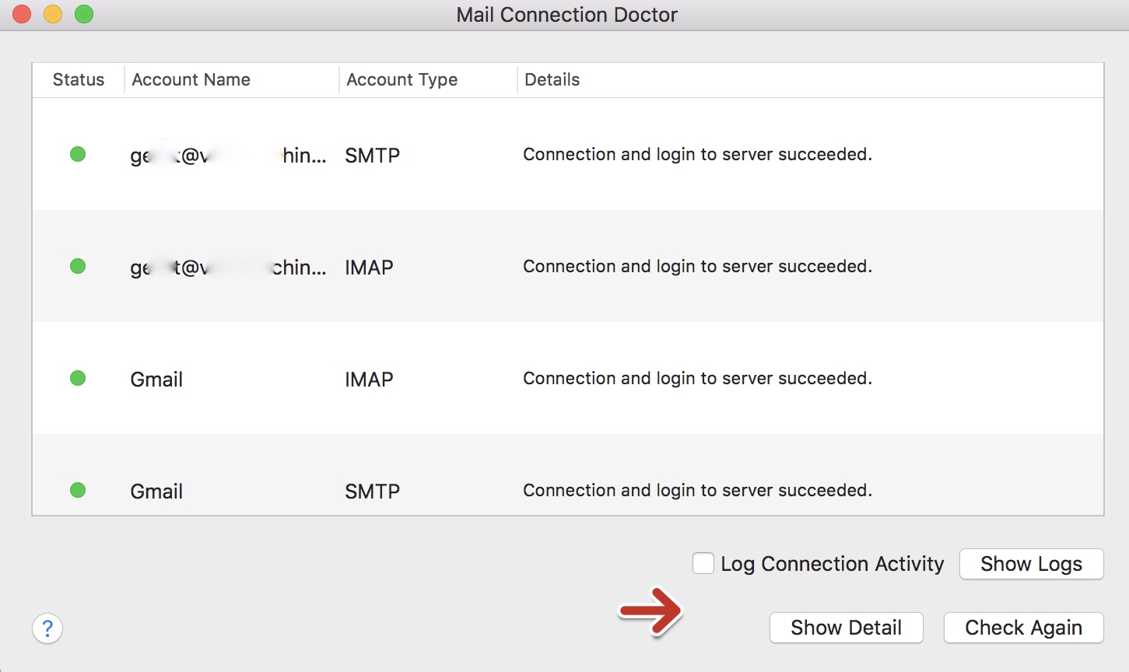Open Show Logs
Viewport: 1129px width, 672px height.
[1031, 564]
